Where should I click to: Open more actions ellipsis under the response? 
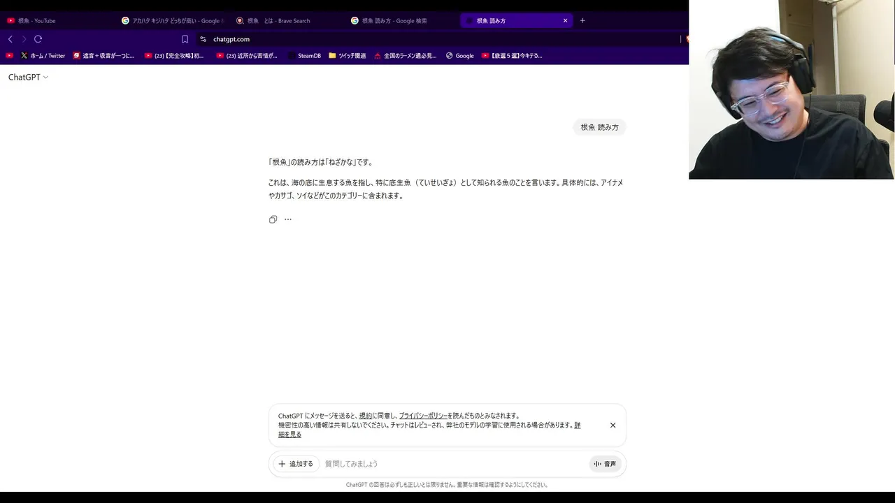[287, 219]
